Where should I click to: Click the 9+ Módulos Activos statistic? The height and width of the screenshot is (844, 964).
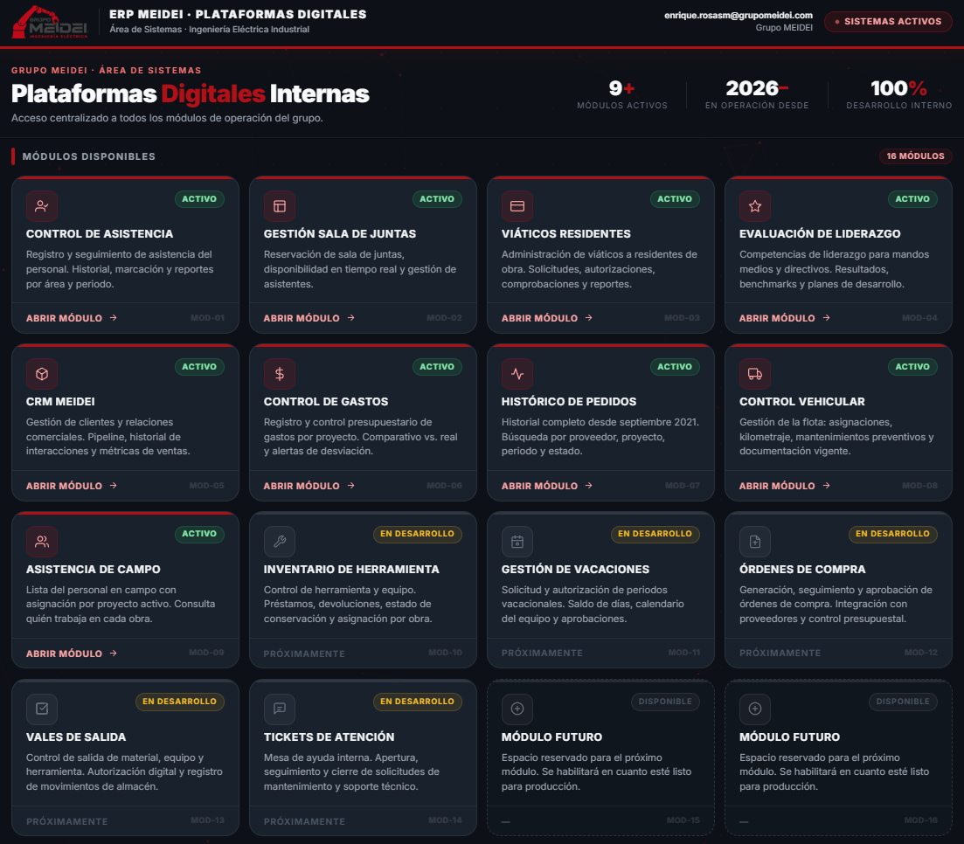(x=622, y=94)
